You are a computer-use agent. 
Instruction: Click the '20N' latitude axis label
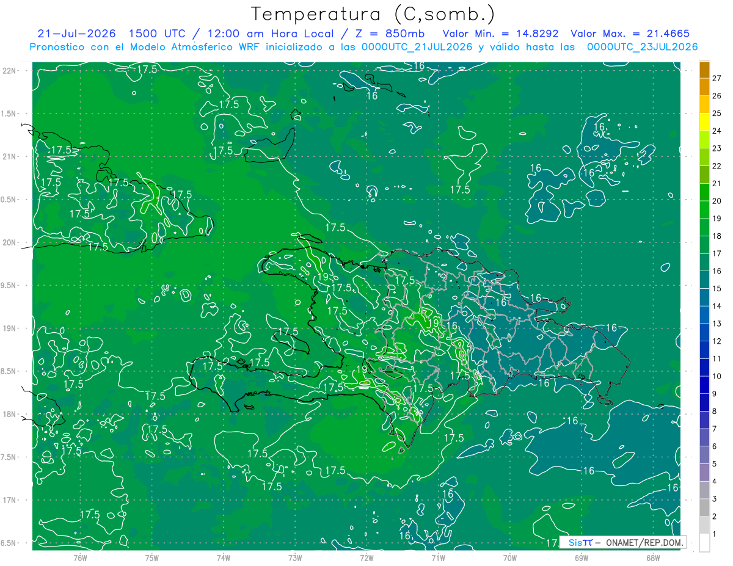pos(10,242)
